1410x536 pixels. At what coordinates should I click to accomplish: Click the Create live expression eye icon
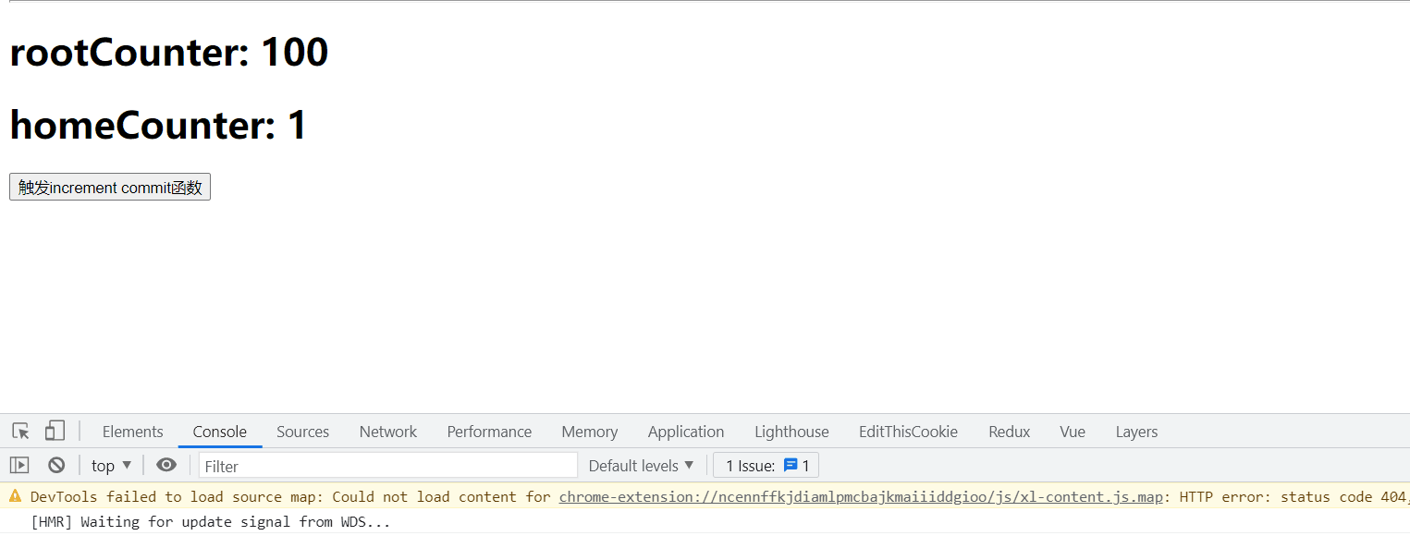pyautogui.click(x=166, y=465)
